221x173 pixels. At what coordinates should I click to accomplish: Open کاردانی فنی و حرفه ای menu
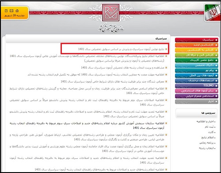coord(197,55)
